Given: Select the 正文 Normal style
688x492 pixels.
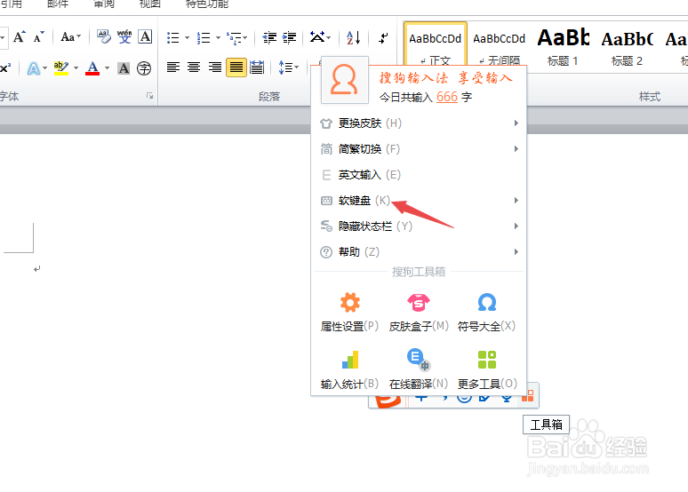Looking at the screenshot, I should coord(436,45).
